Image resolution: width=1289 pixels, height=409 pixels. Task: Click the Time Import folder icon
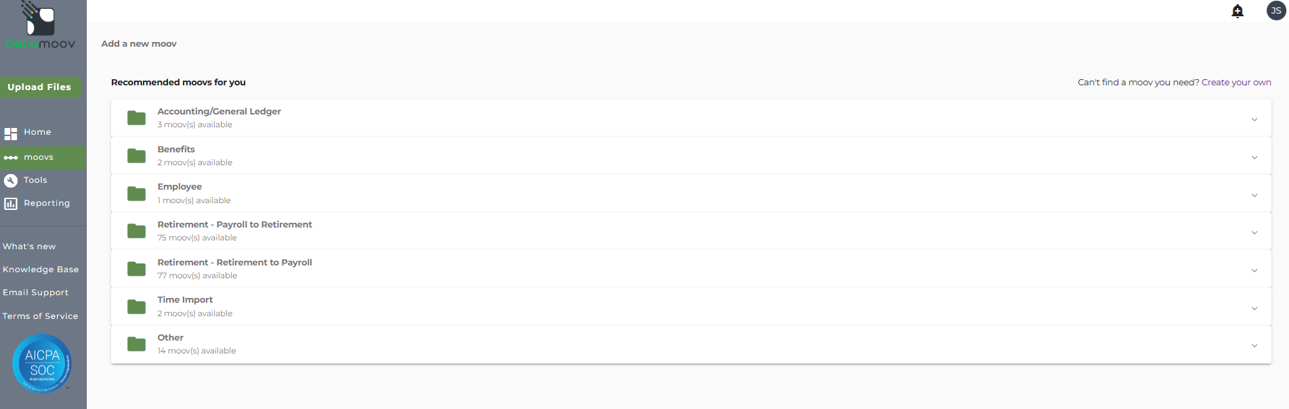[137, 307]
